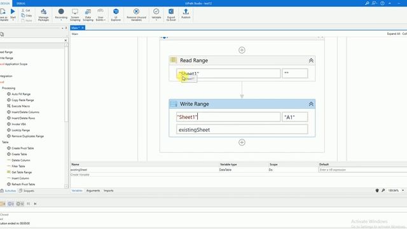Image resolution: width=407 pixels, height=229 pixels.
Task: Click the Read Range activity icon
Action: [174, 60]
